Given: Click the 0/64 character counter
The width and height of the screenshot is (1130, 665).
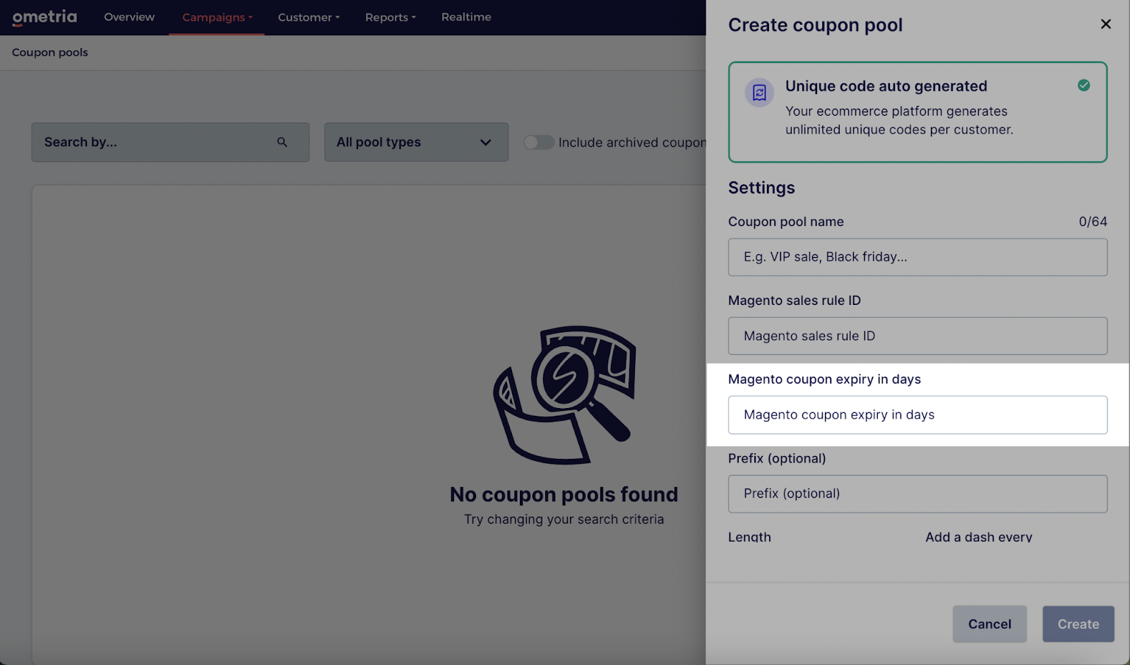Looking at the screenshot, I should 1093,222.
